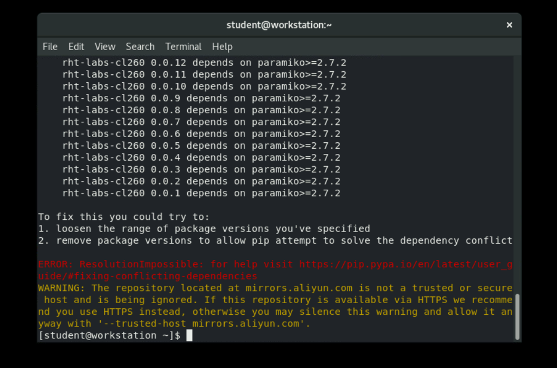This screenshot has height=368, width=557.
Task: Close the terminal window with X
Action: point(509,25)
